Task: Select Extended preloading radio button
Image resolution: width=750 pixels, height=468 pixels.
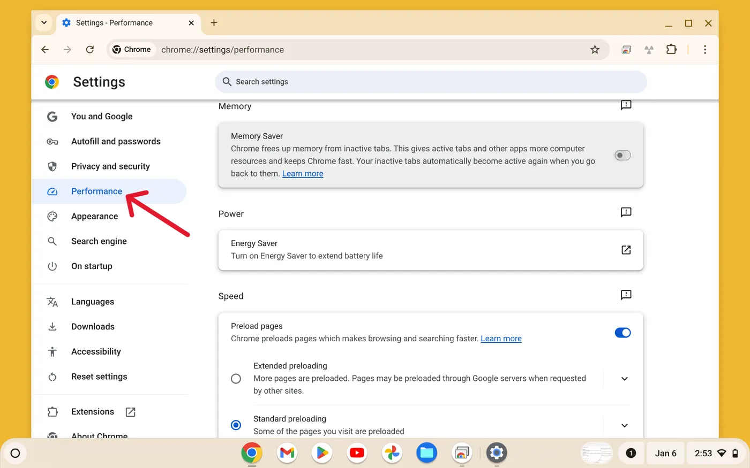Action: pos(236,379)
